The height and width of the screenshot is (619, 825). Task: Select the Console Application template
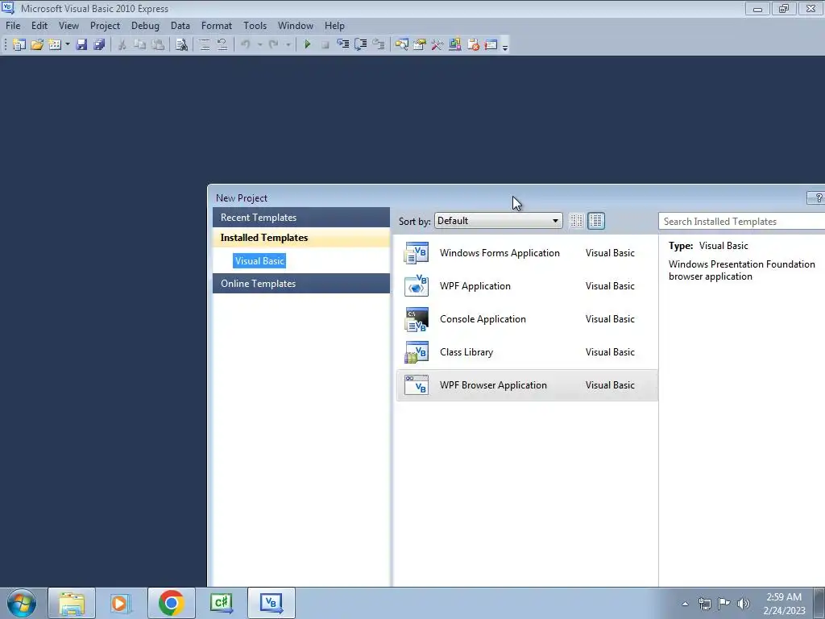(x=527, y=319)
